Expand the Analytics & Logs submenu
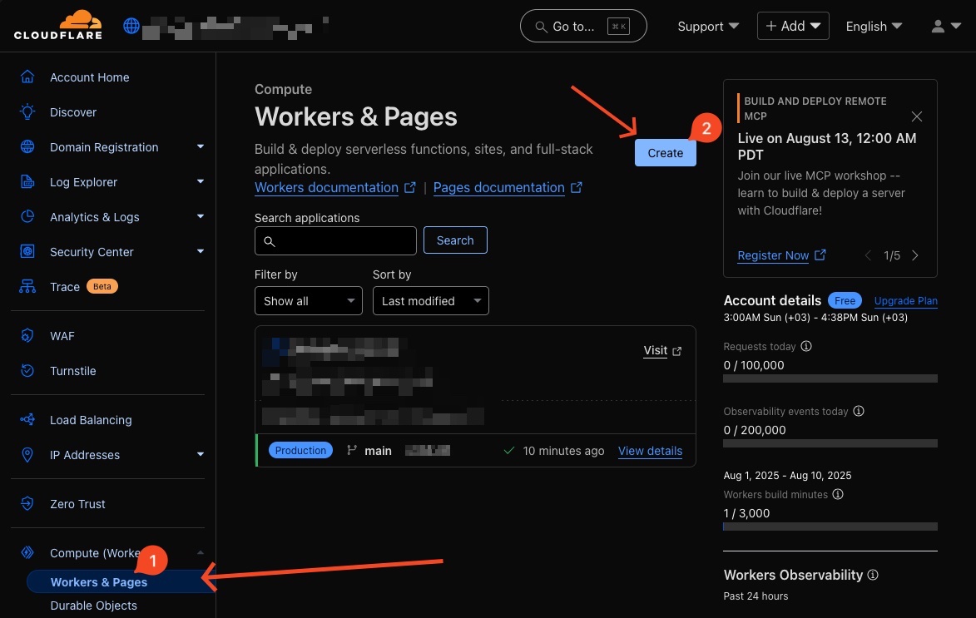Screen dimensions: 976x618 [x=201, y=216]
